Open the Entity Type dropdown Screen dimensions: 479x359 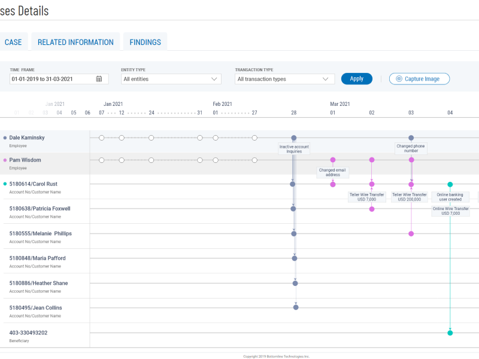[x=172, y=78]
